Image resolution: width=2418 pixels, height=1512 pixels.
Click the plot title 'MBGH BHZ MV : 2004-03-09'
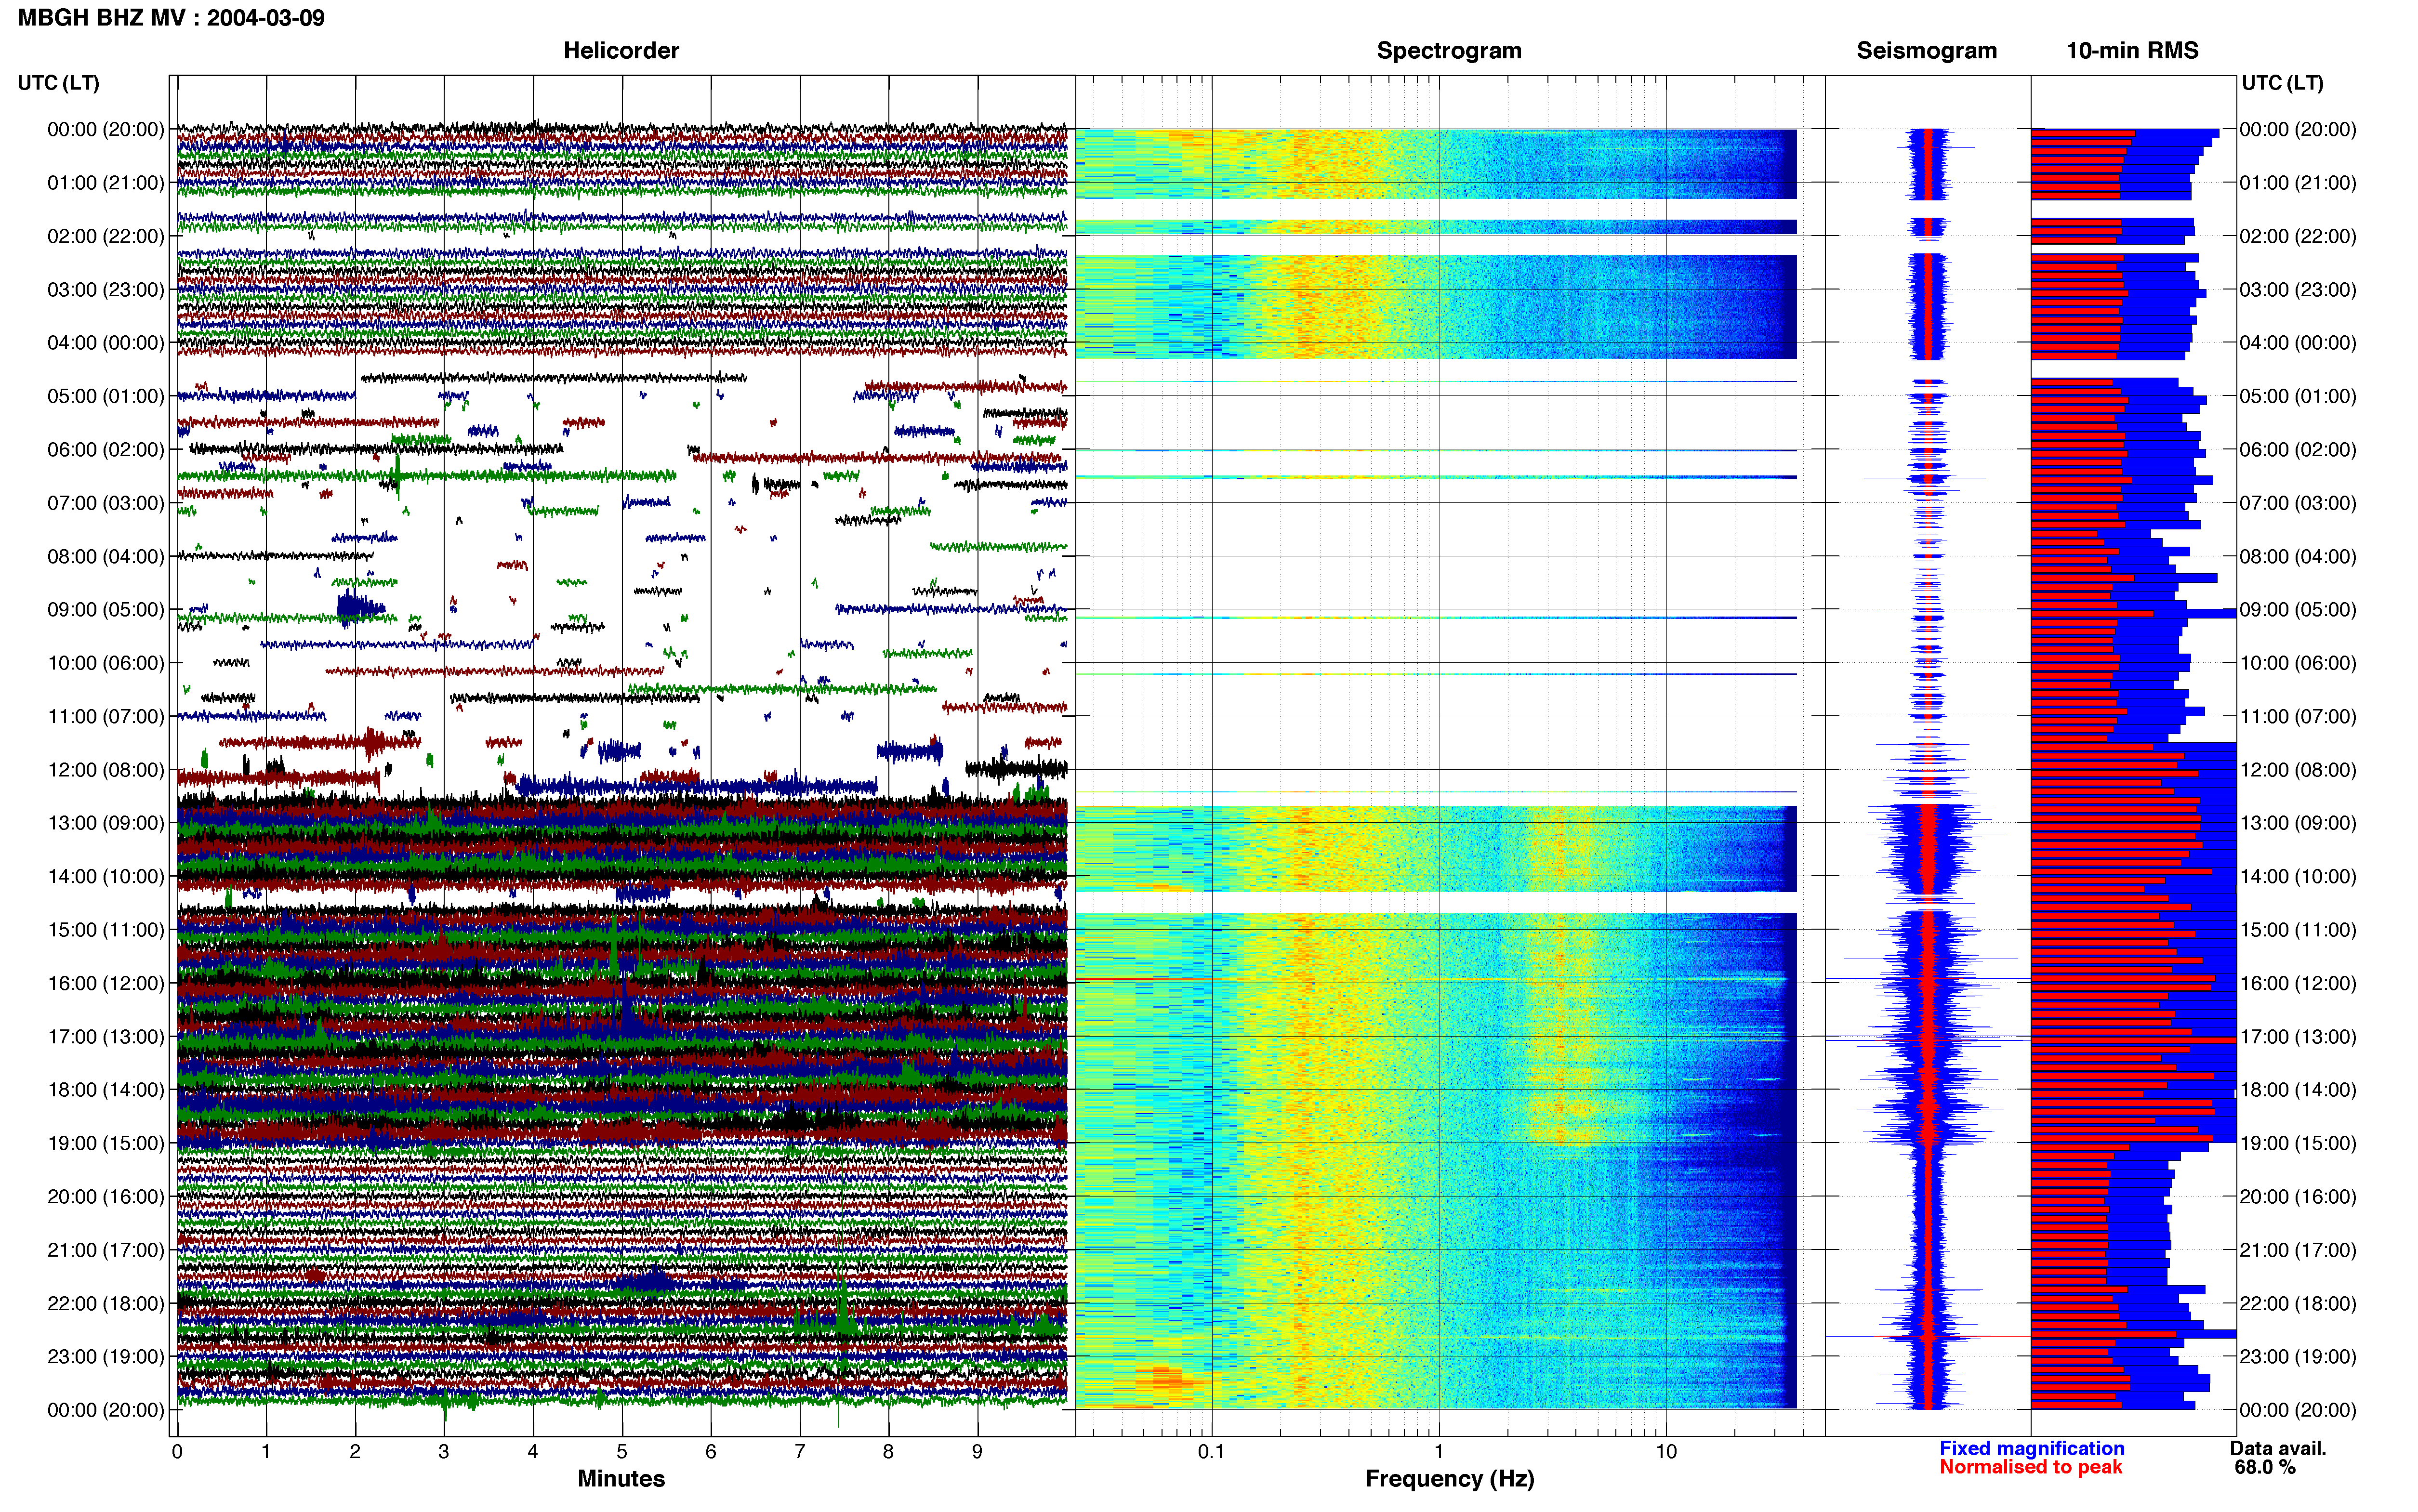(171, 18)
